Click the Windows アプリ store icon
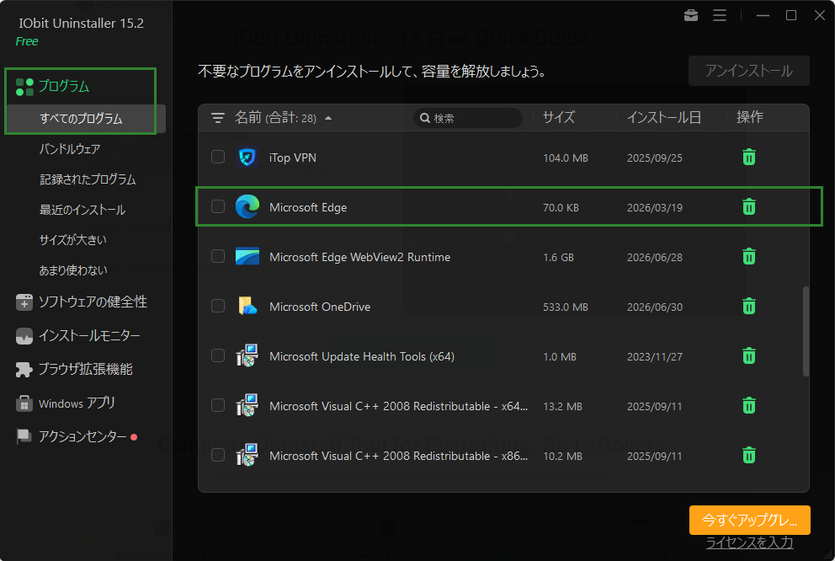 (x=24, y=403)
